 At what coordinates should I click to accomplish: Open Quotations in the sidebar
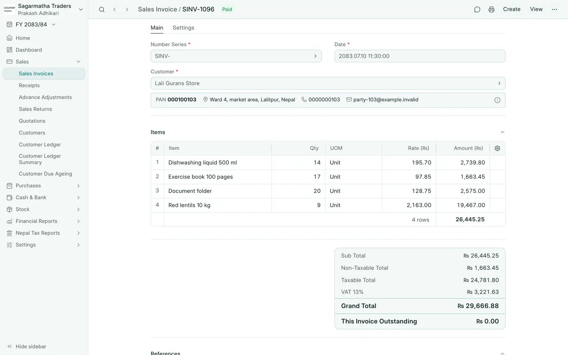[x=32, y=121]
